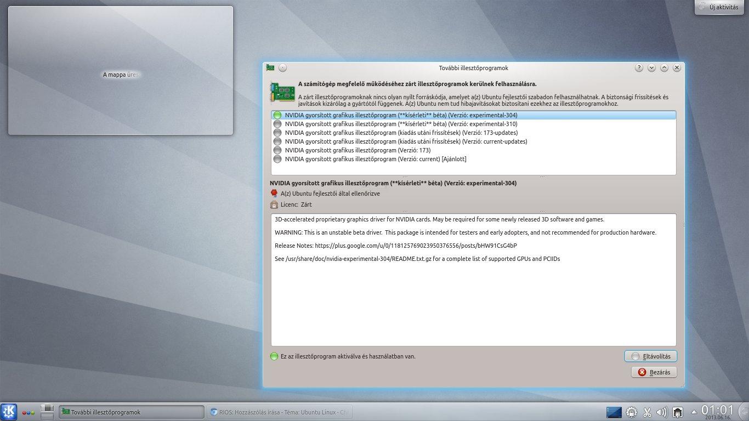Click the large hardware card icon
The height and width of the screenshot is (421, 749).
pyautogui.click(x=282, y=92)
